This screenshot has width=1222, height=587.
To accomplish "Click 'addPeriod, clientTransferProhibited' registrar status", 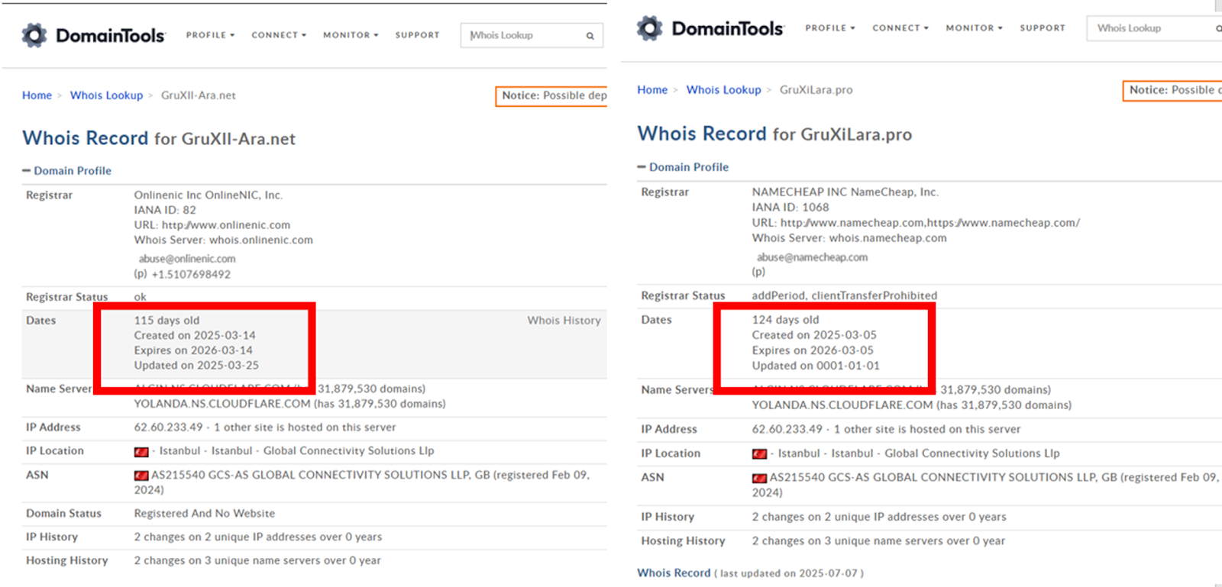I will click(844, 295).
